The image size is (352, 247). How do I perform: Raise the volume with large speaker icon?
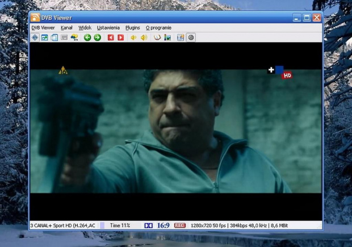[144, 37]
